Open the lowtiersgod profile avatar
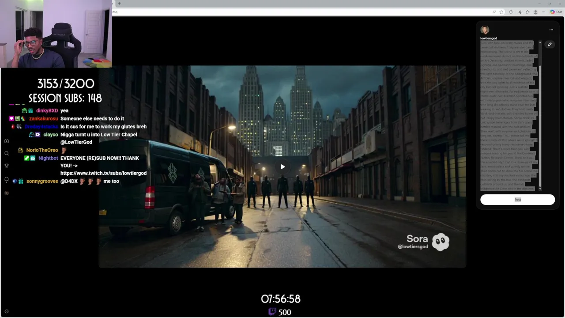This screenshot has width=565, height=318. (x=485, y=30)
